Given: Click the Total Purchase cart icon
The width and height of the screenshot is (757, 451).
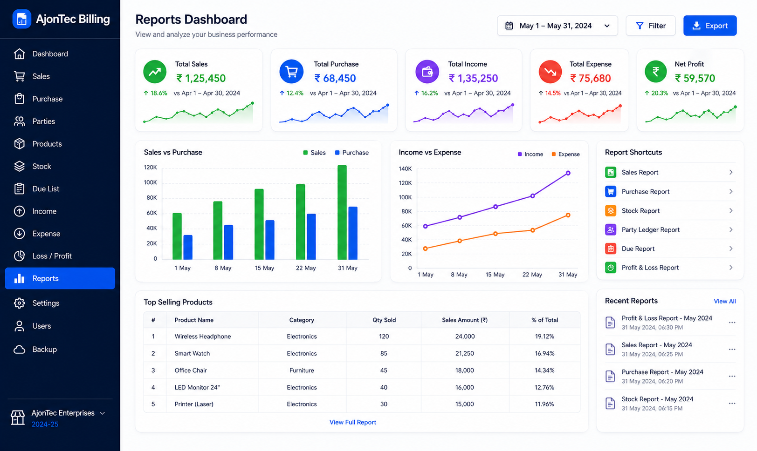Looking at the screenshot, I should coord(291,72).
